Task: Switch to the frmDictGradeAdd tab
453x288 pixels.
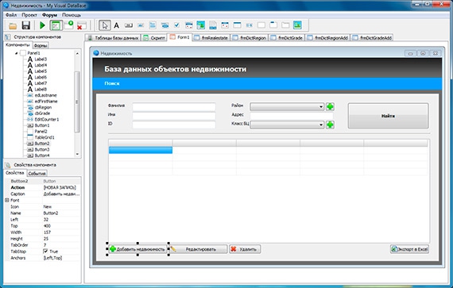Action: (x=372, y=38)
